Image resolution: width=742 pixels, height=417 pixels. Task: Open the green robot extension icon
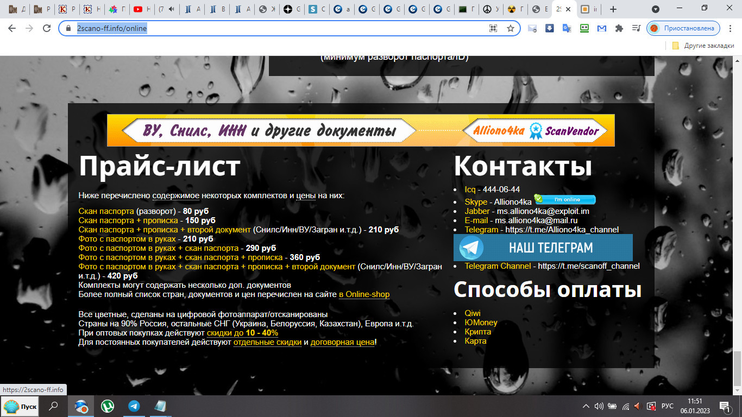tap(584, 28)
